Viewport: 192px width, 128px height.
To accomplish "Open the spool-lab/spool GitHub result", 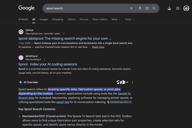I will tap(65, 39).
